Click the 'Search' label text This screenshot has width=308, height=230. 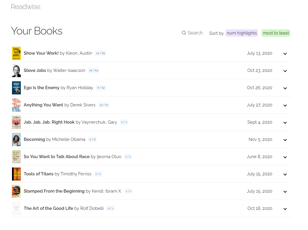[x=195, y=33]
